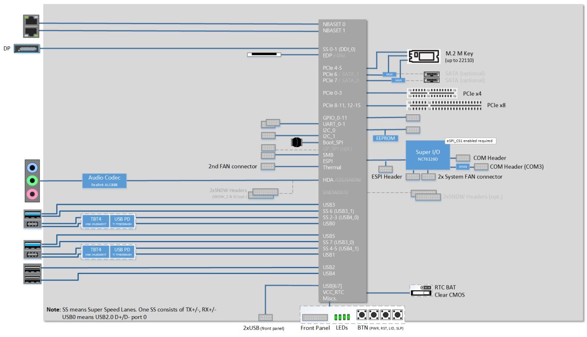Click the ESPI Header connector icon

click(x=385, y=169)
